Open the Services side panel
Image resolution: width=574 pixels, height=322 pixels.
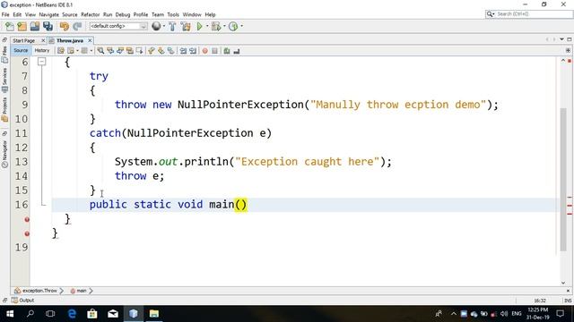[4, 80]
